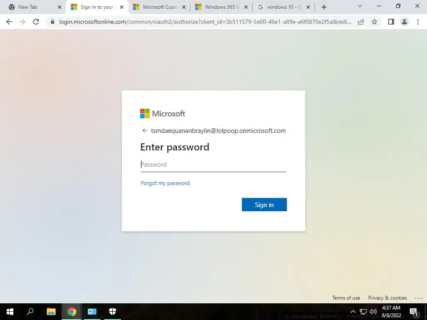The image size is (427, 320).
Task: Open the browser side panel icon
Action: [391, 22]
